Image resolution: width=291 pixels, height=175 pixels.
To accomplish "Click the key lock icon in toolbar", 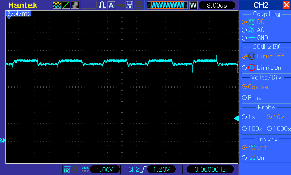I will pos(121,5).
